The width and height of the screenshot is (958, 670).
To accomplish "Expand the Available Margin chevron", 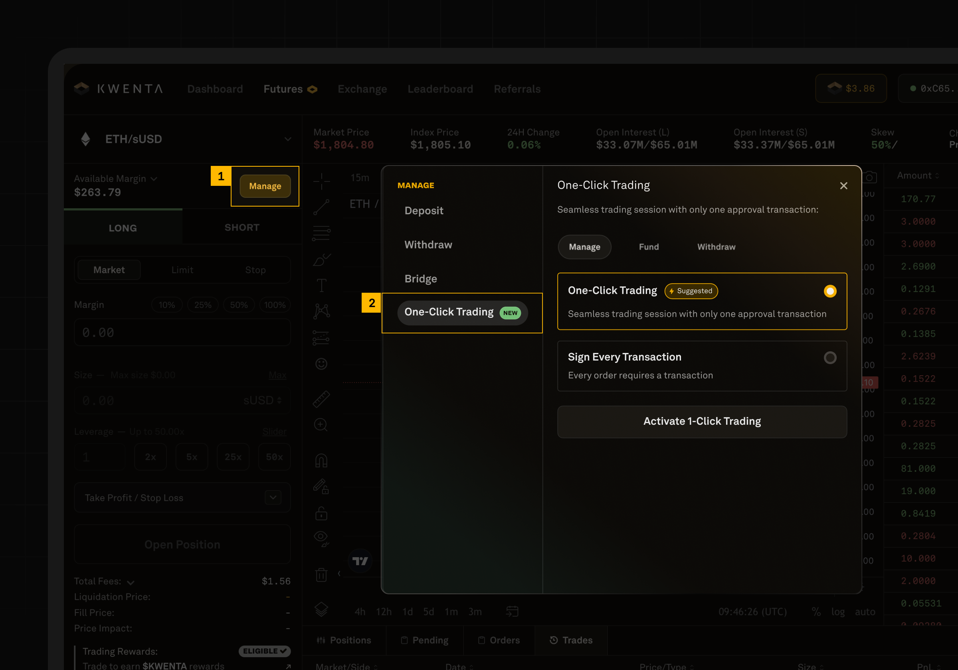I will click(x=154, y=179).
